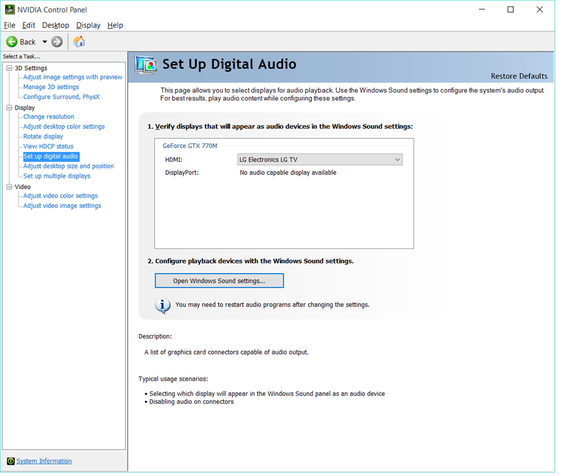Screen dimensions: 561x476
Task: Select Adjust desktop color settings task
Action: 65,128
